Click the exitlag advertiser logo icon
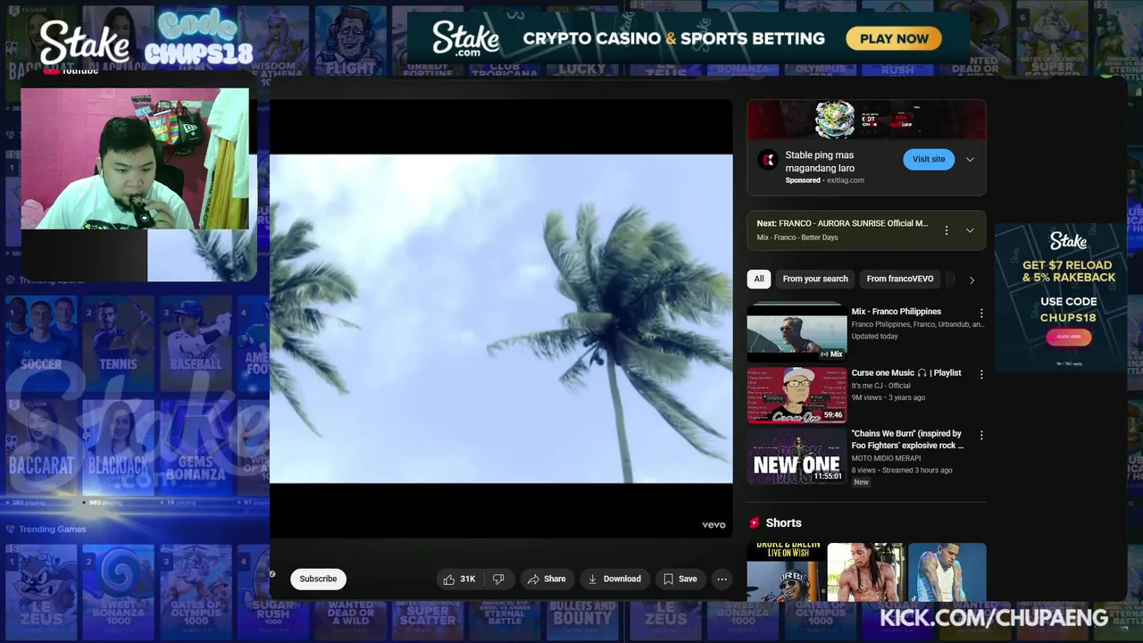This screenshot has height=643, width=1143. tap(768, 160)
